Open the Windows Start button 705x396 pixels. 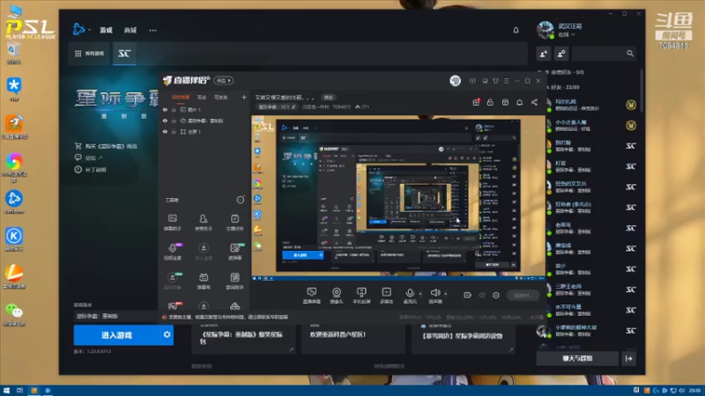click(6, 391)
